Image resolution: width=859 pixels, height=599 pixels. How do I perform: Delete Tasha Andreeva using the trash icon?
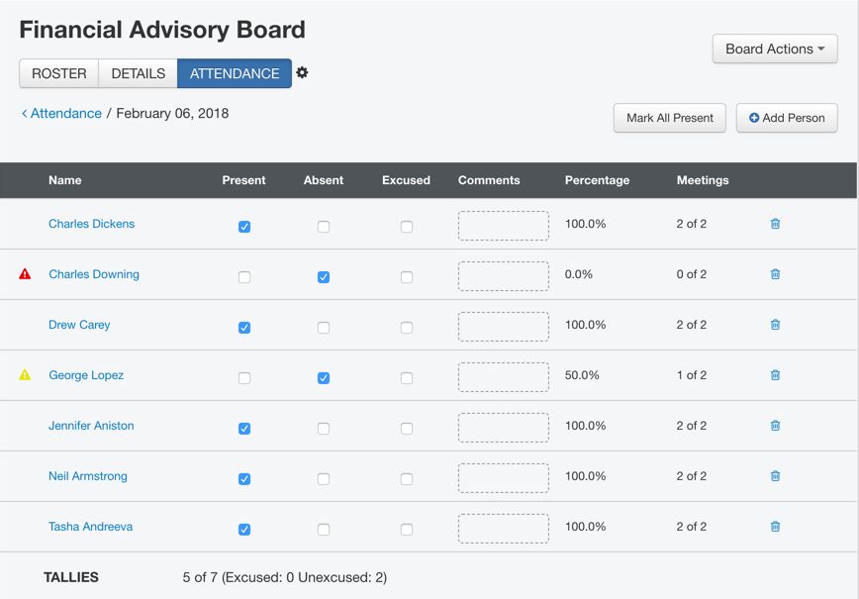pyautogui.click(x=775, y=527)
